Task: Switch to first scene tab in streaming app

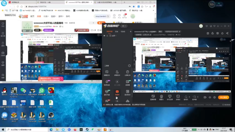Action: [x=109, y=32]
